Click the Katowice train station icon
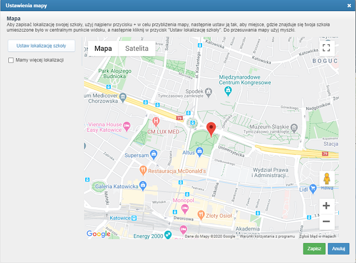 (x=134, y=218)
